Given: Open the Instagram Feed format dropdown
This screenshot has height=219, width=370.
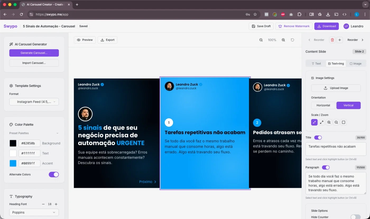Looking at the screenshot, I should tap(34, 101).
